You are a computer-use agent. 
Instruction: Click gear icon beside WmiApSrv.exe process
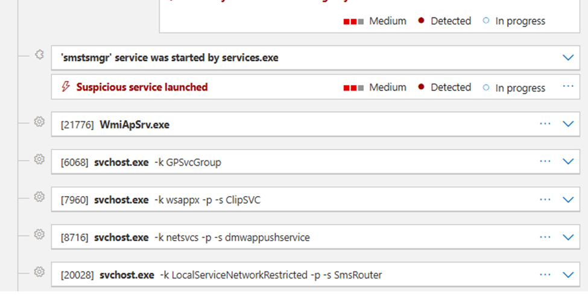click(40, 122)
